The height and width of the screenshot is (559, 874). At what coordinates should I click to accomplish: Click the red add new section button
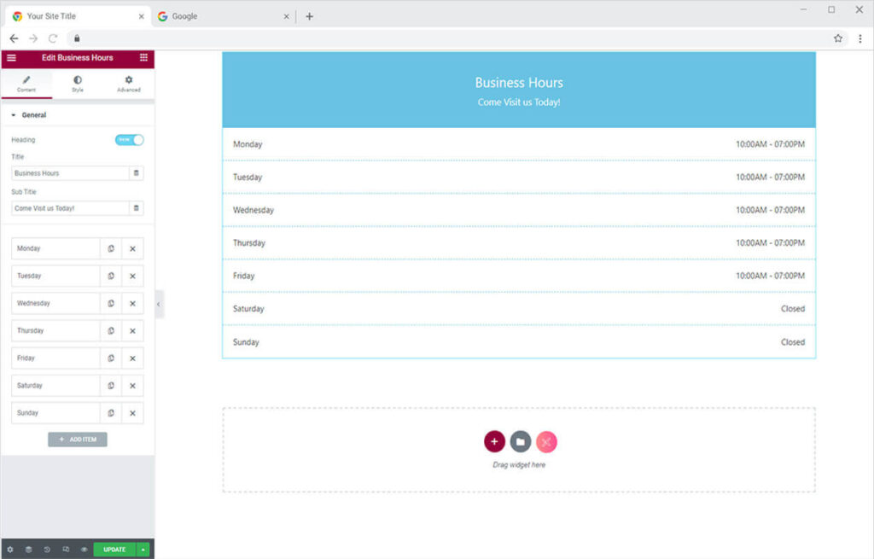point(494,441)
